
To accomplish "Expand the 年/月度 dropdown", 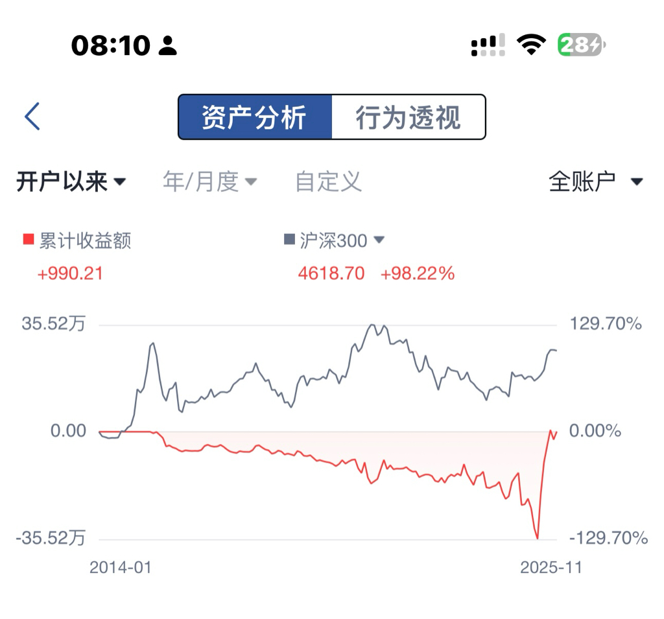I will (x=209, y=181).
